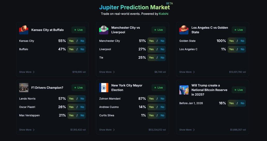Expand Show More in Trump Bitcoin Reserve card
Image resolution: width=267 pixels, height=141 pixels.
click(187, 130)
